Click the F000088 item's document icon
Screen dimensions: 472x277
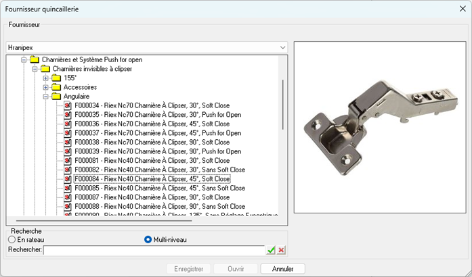[68, 206]
